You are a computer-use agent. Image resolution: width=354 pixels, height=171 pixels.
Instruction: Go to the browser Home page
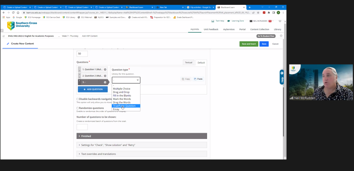(18, 13)
